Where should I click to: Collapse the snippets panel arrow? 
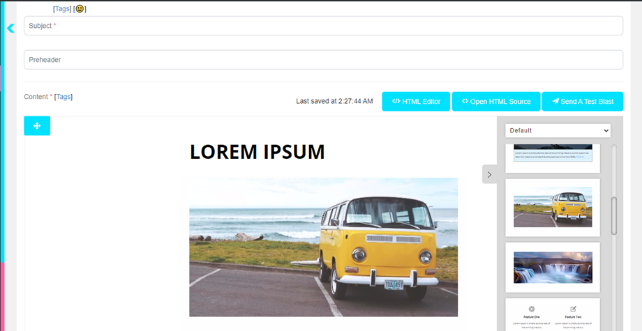pyautogui.click(x=489, y=174)
